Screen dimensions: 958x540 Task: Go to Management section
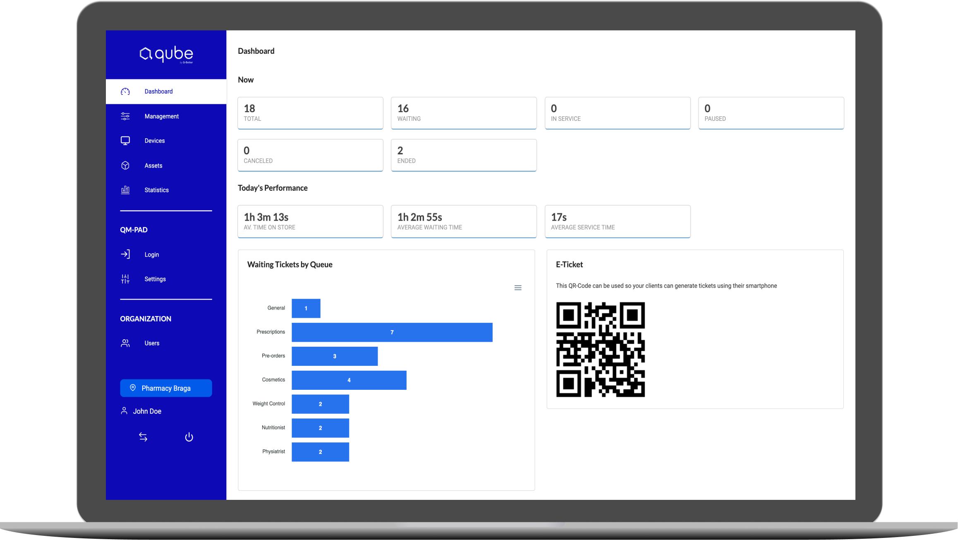(x=166, y=116)
